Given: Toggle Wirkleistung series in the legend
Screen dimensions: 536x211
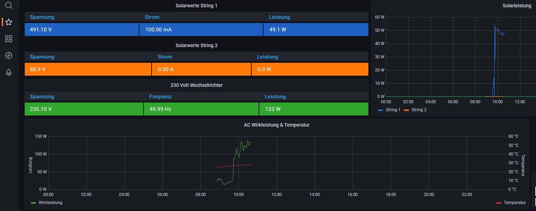Looking at the screenshot, I should (50, 203).
